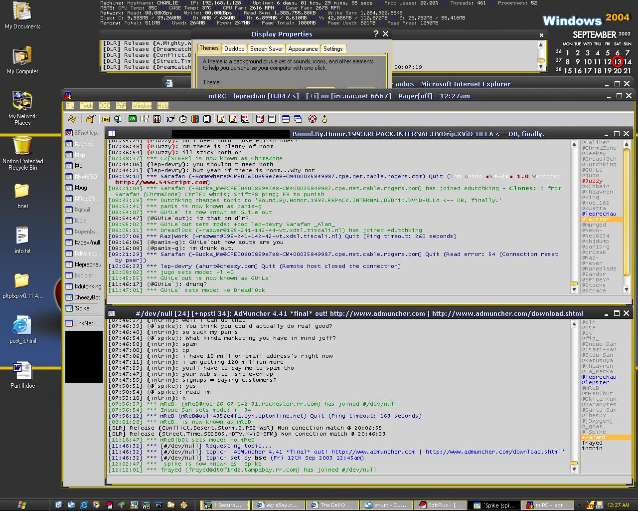Switch to Screen Saver tab in Display Properties
This screenshot has height=511, width=638.
267,49
